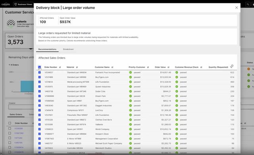254x155 pixels.
Task: Uncheck the Hooper's Store order row
Action: [40, 134]
